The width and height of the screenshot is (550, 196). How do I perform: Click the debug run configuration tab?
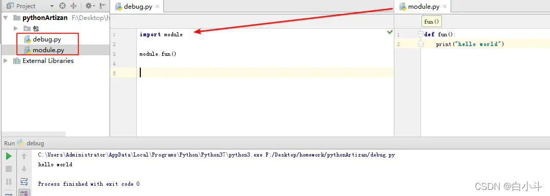[x=31, y=143]
